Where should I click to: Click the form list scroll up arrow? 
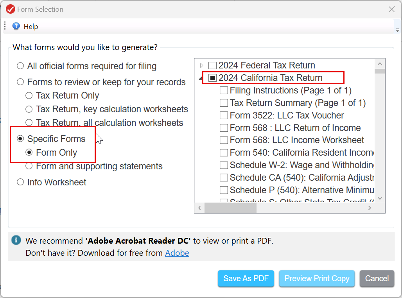pyautogui.click(x=380, y=64)
